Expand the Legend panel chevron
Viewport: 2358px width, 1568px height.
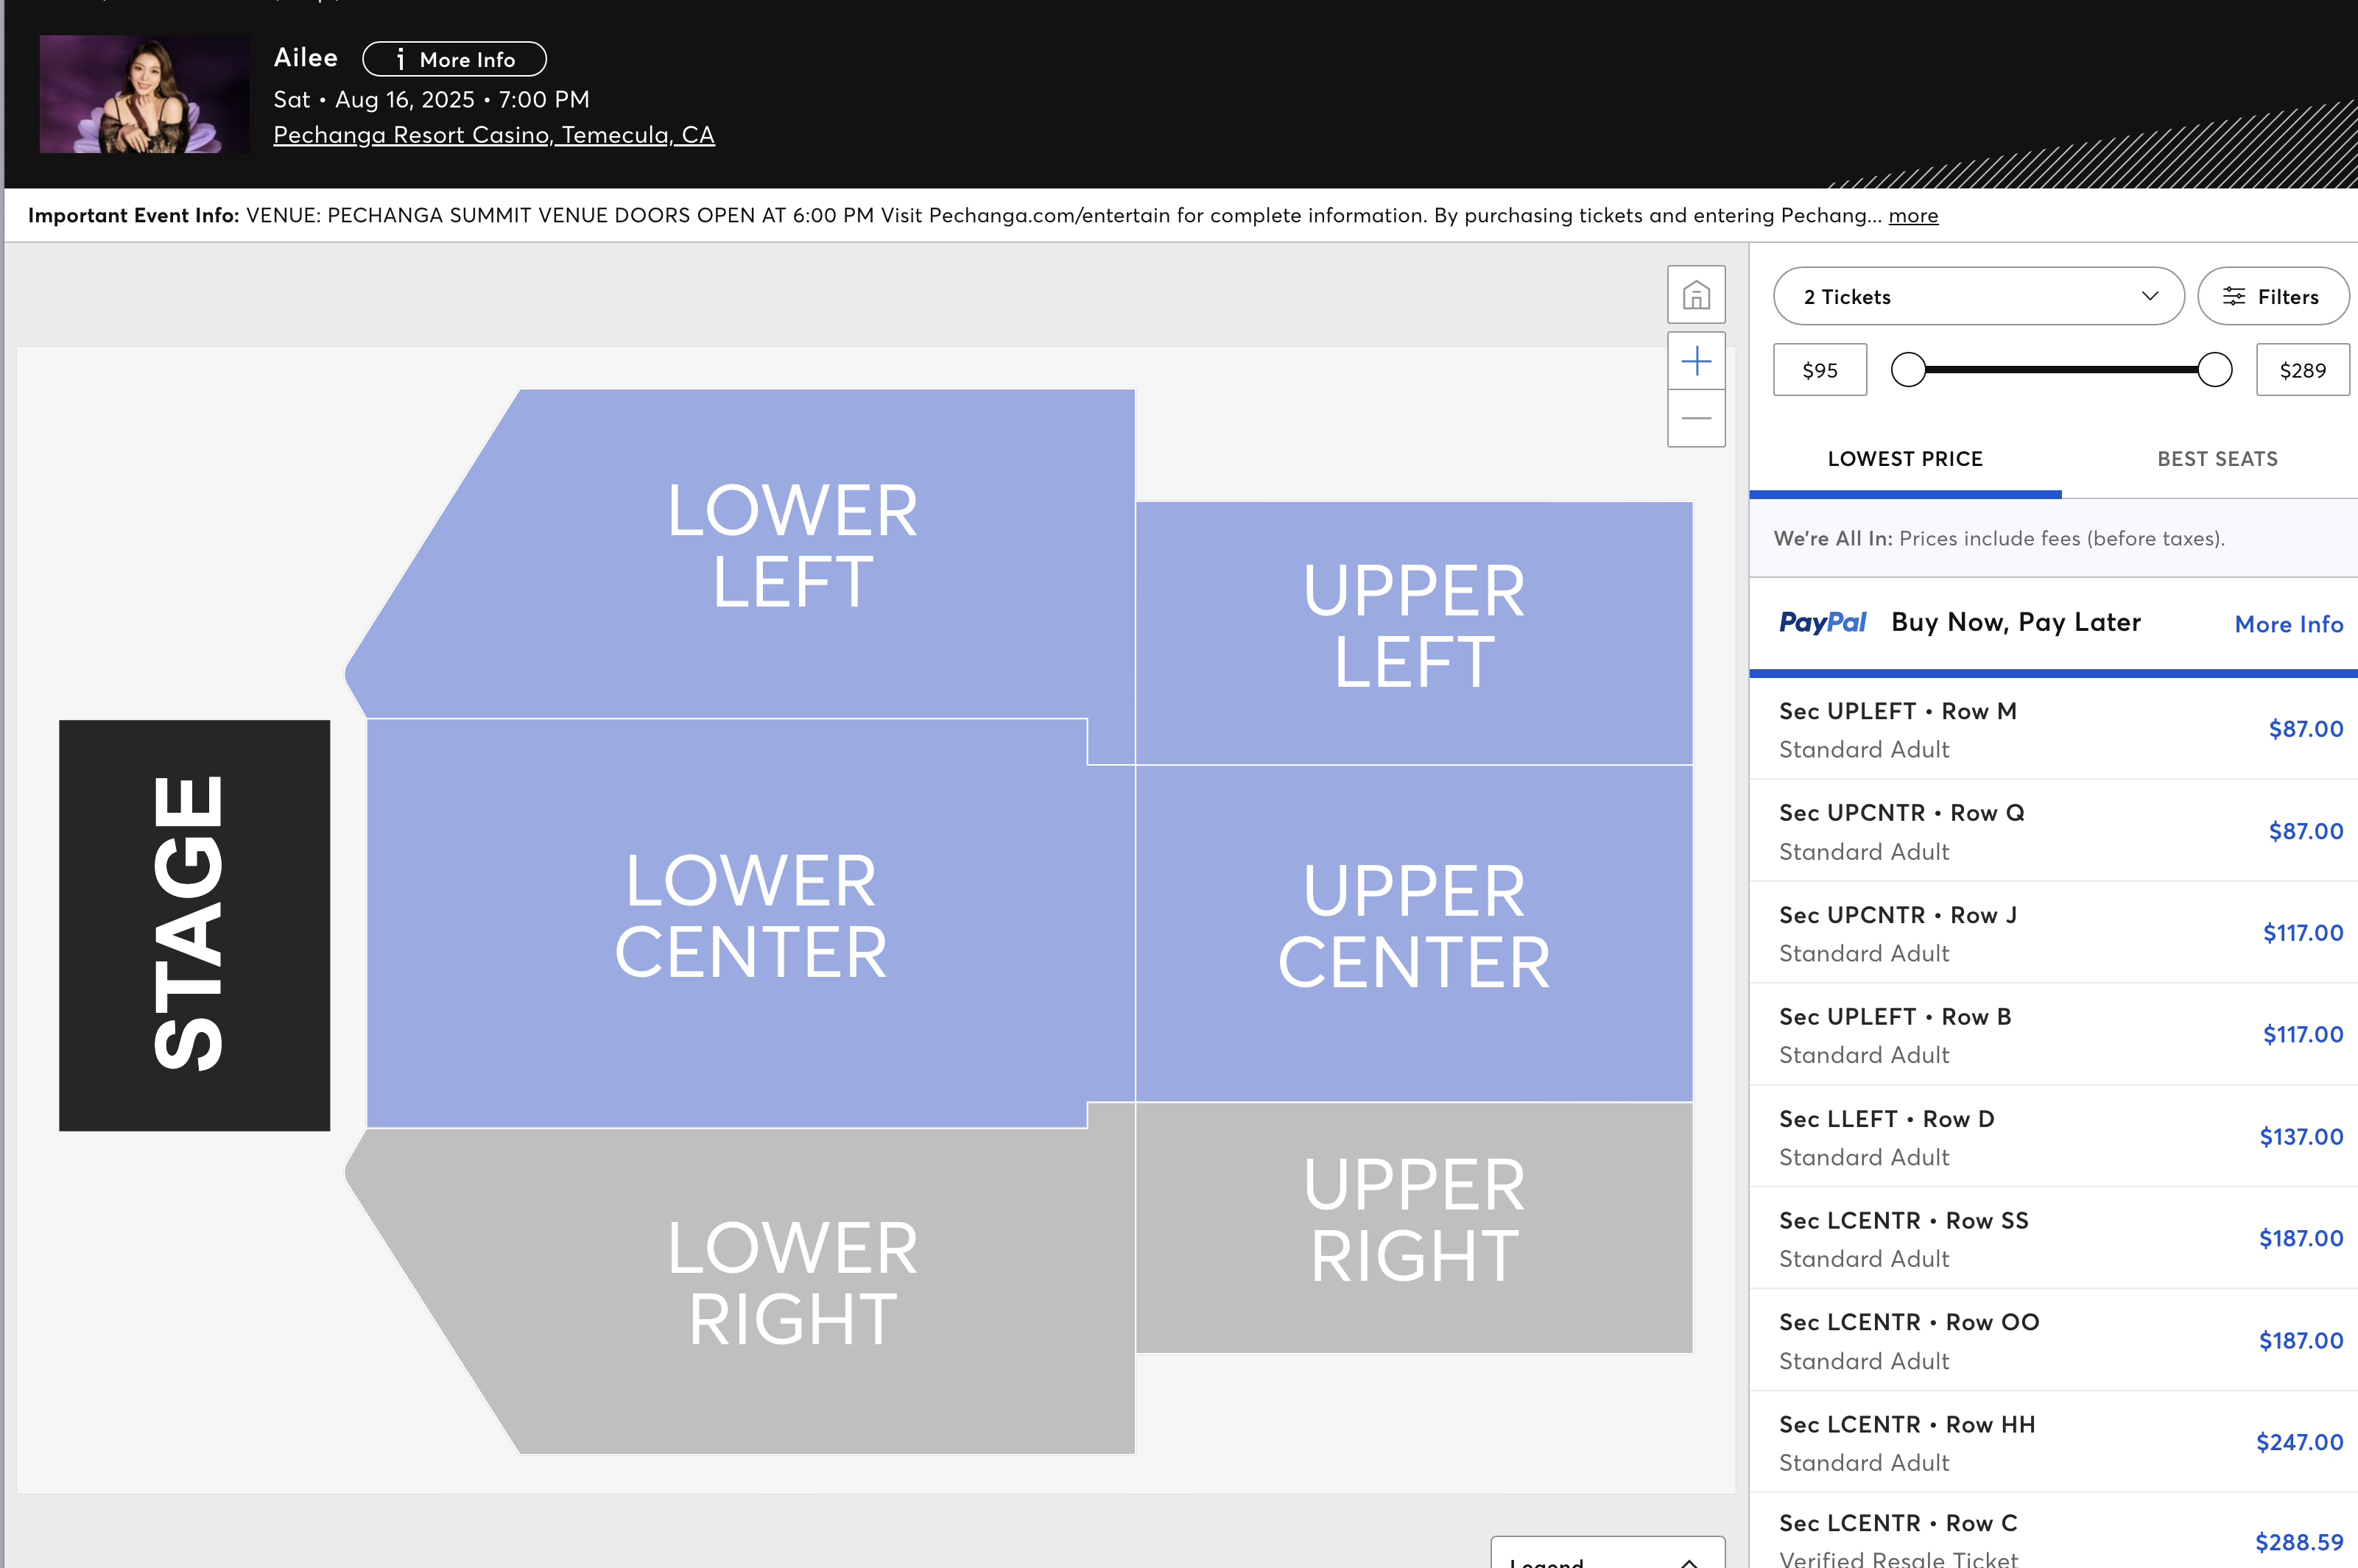click(1689, 1561)
